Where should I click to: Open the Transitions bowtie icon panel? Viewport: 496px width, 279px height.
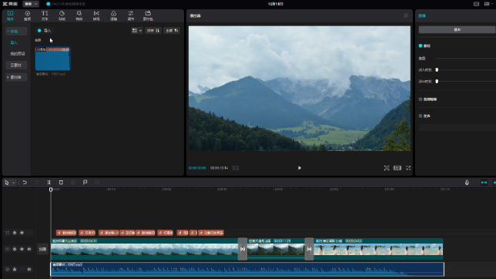pos(96,15)
